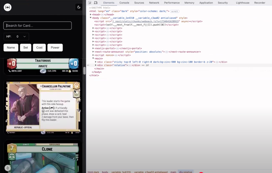Click the ellipsis in nextjs-portal node

click(117, 48)
